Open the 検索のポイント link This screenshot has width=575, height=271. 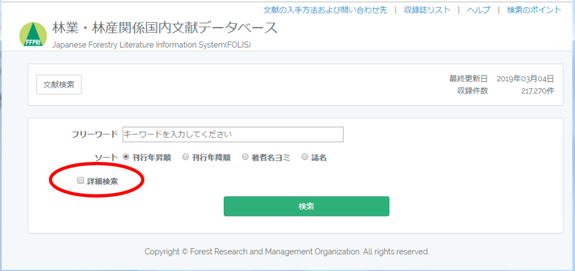coord(534,10)
